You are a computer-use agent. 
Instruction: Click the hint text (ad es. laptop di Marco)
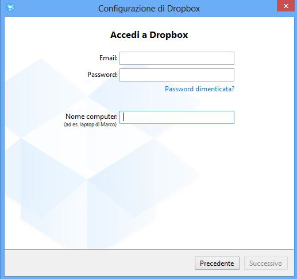pyautogui.click(x=90, y=125)
